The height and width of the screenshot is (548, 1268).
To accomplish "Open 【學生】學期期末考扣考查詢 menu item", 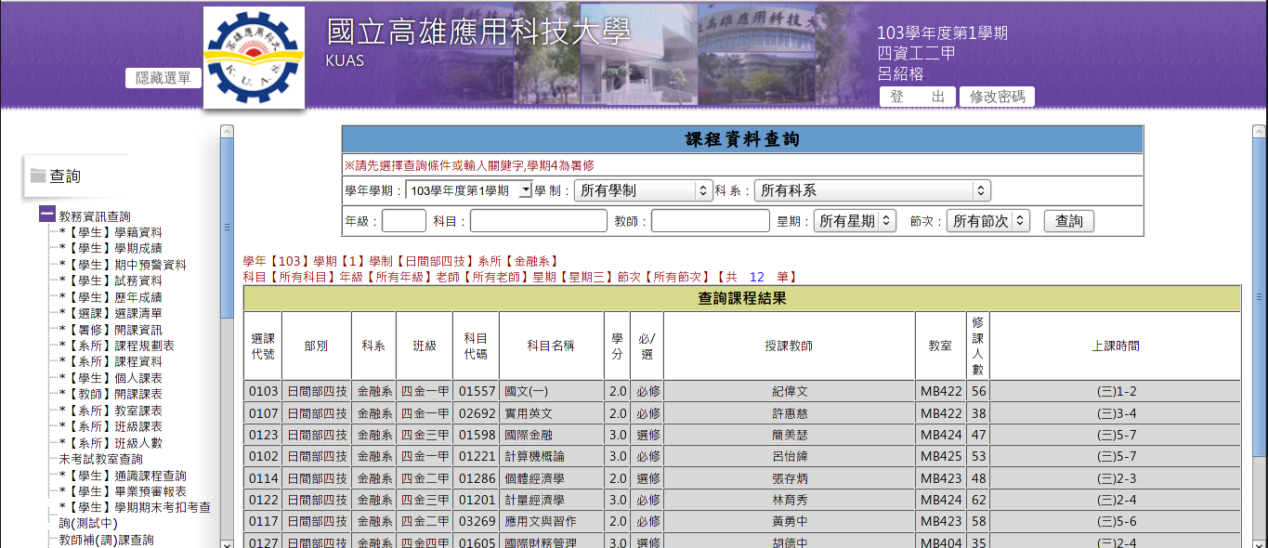I will click(135, 515).
